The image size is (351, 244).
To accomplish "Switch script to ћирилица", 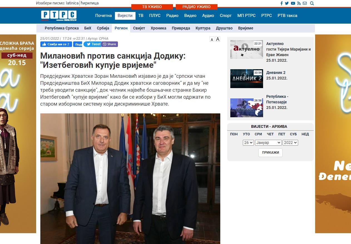I will pos(90,3).
